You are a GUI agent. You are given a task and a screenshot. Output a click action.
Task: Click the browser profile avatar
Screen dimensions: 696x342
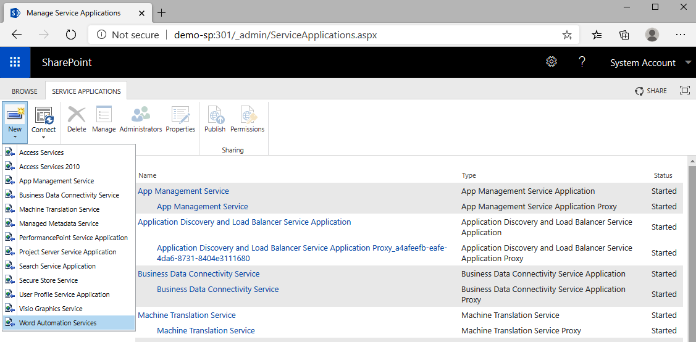652,35
